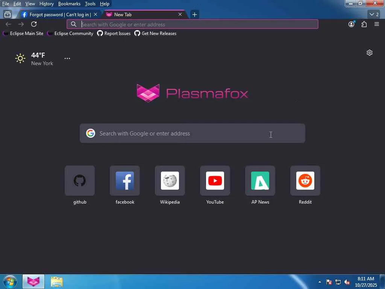The image size is (385, 289).
Task: Close the New Tab tab
Action: point(180,15)
